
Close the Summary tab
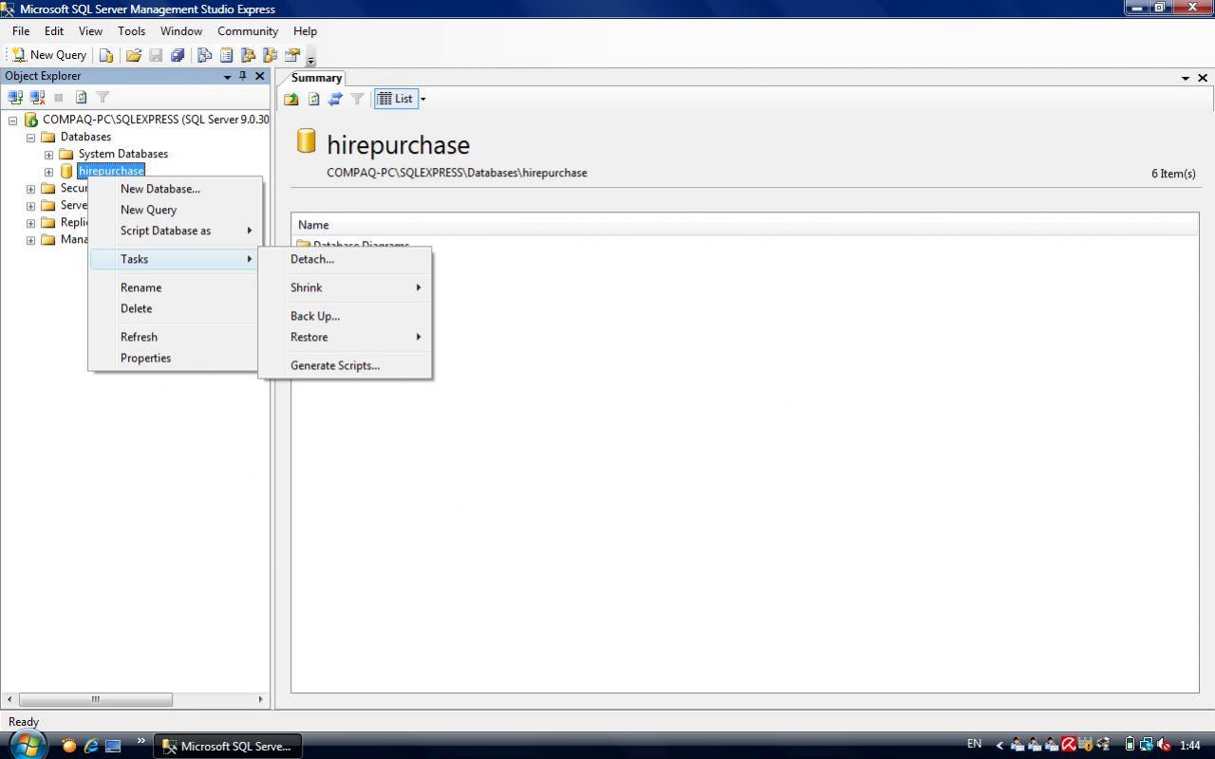point(1203,78)
